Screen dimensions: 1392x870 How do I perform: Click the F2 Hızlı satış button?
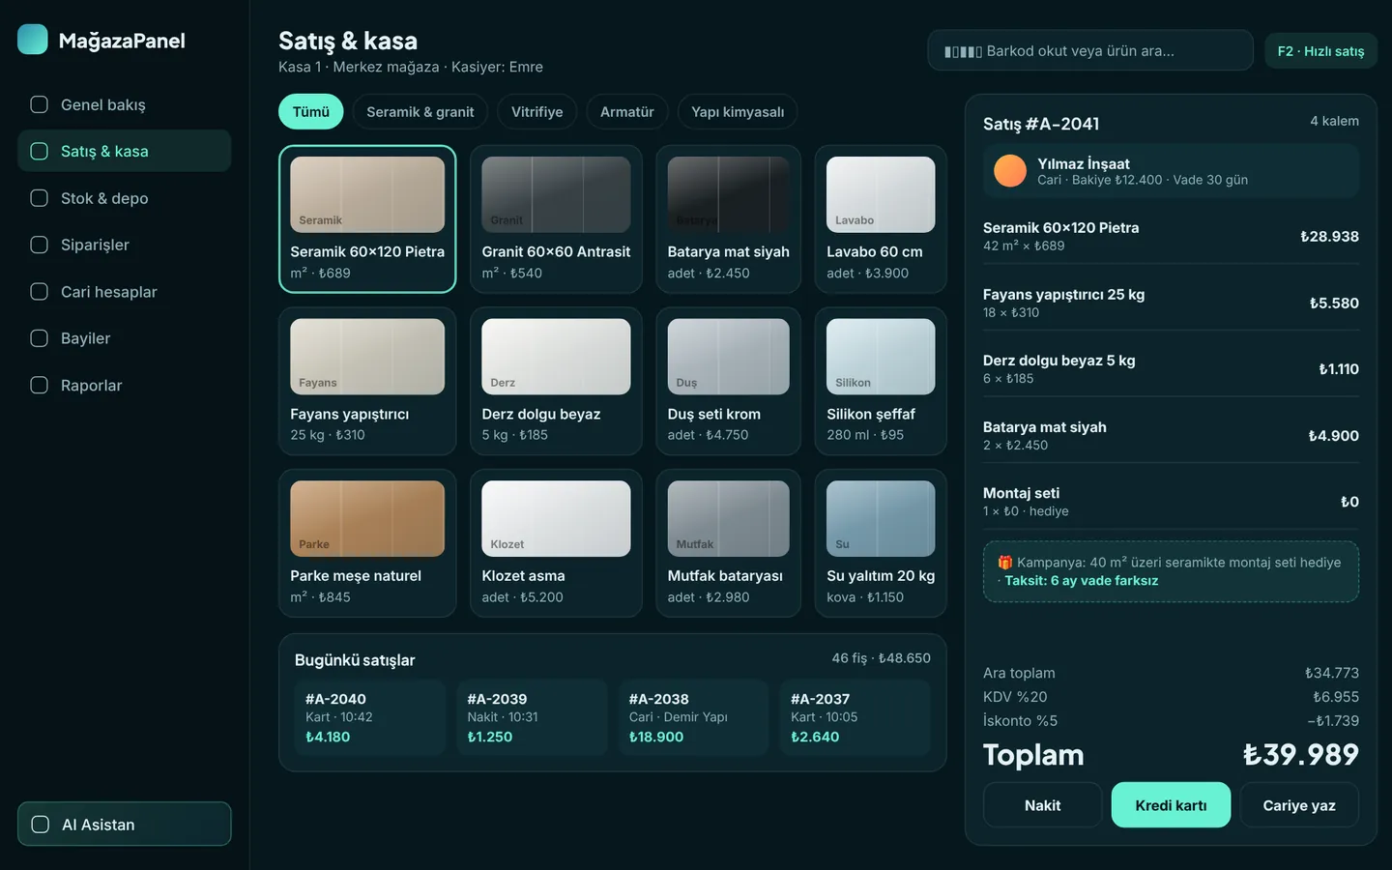[x=1320, y=51]
